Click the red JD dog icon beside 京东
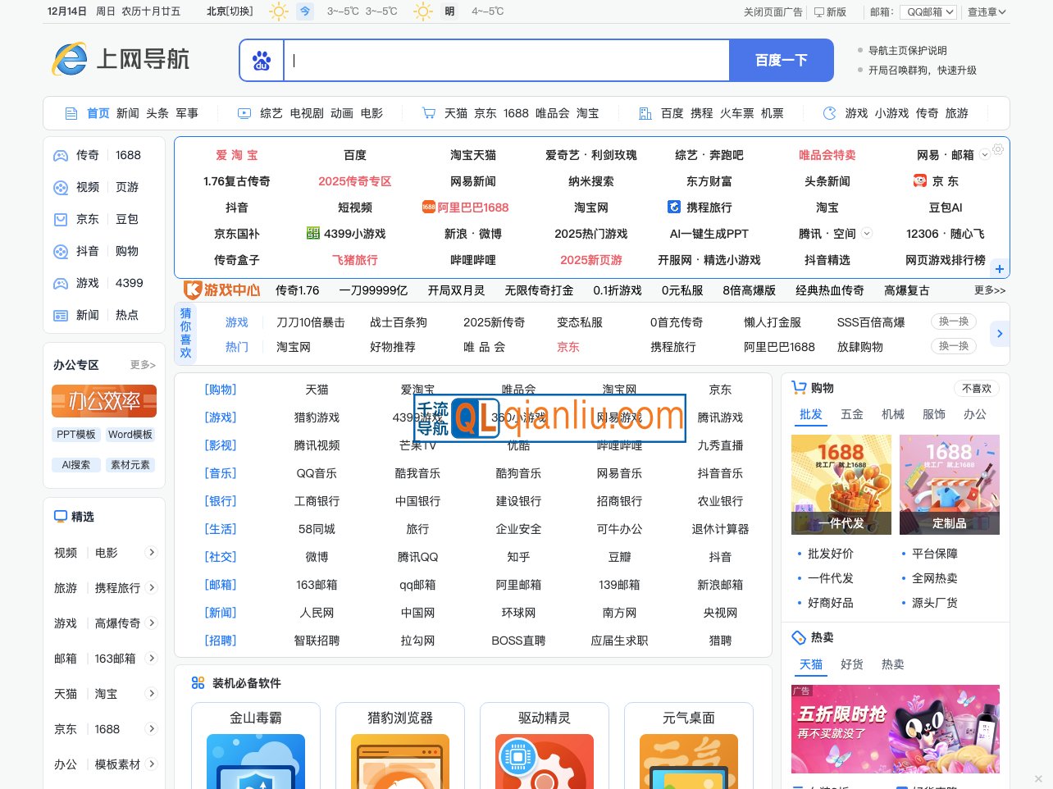Viewport: 1053px width, 789px height. pos(921,181)
